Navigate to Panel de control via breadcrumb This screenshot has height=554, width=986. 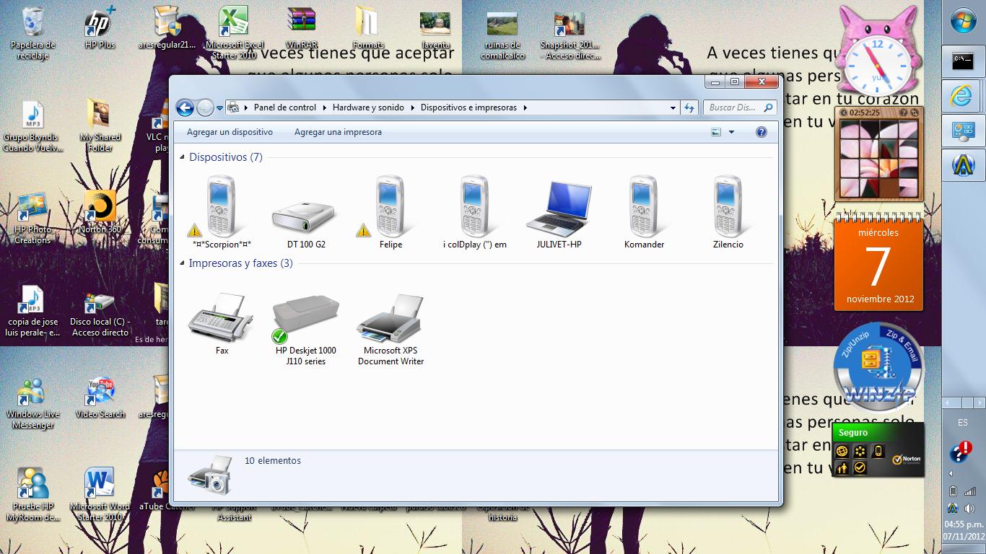click(284, 107)
